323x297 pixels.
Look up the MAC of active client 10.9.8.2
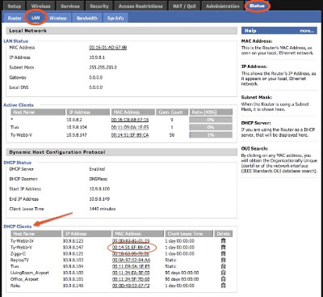tap(130, 120)
